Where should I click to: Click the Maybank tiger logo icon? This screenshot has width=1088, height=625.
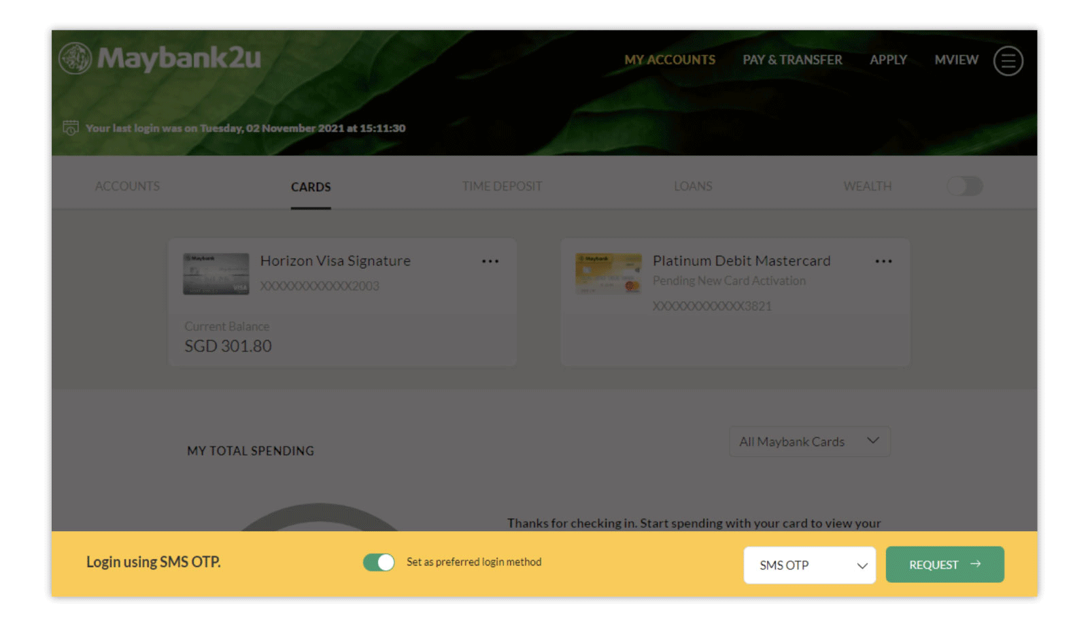click(75, 58)
